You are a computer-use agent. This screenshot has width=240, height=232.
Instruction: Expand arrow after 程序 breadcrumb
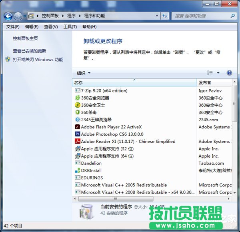pos(80,16)
